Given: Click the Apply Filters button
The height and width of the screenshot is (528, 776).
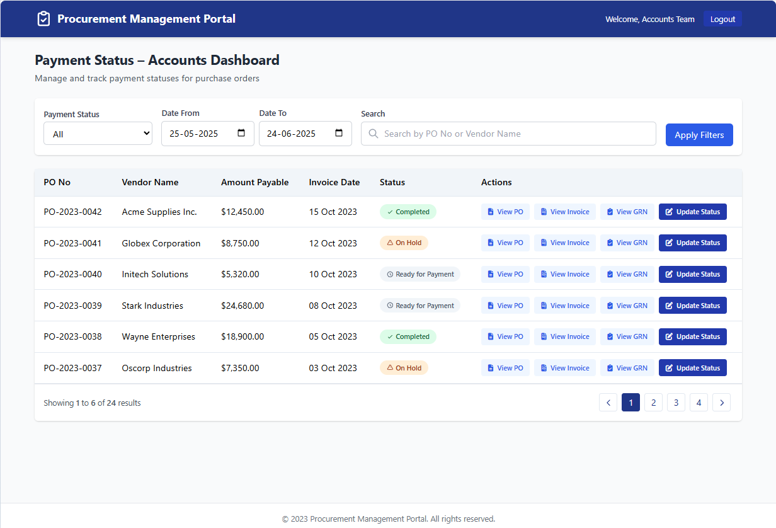Looking at the screenshot, I should tap(699, 135).
